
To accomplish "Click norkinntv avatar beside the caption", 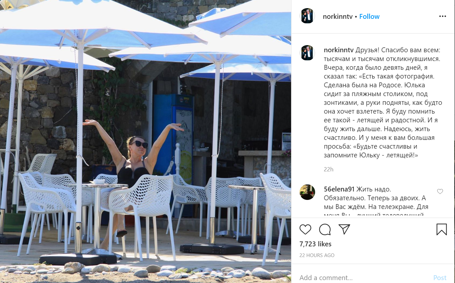I will point(307,53).
